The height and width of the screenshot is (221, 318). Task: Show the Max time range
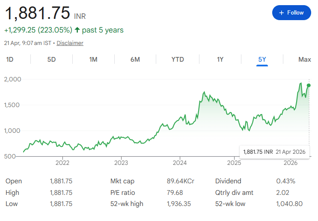(304, 60)
